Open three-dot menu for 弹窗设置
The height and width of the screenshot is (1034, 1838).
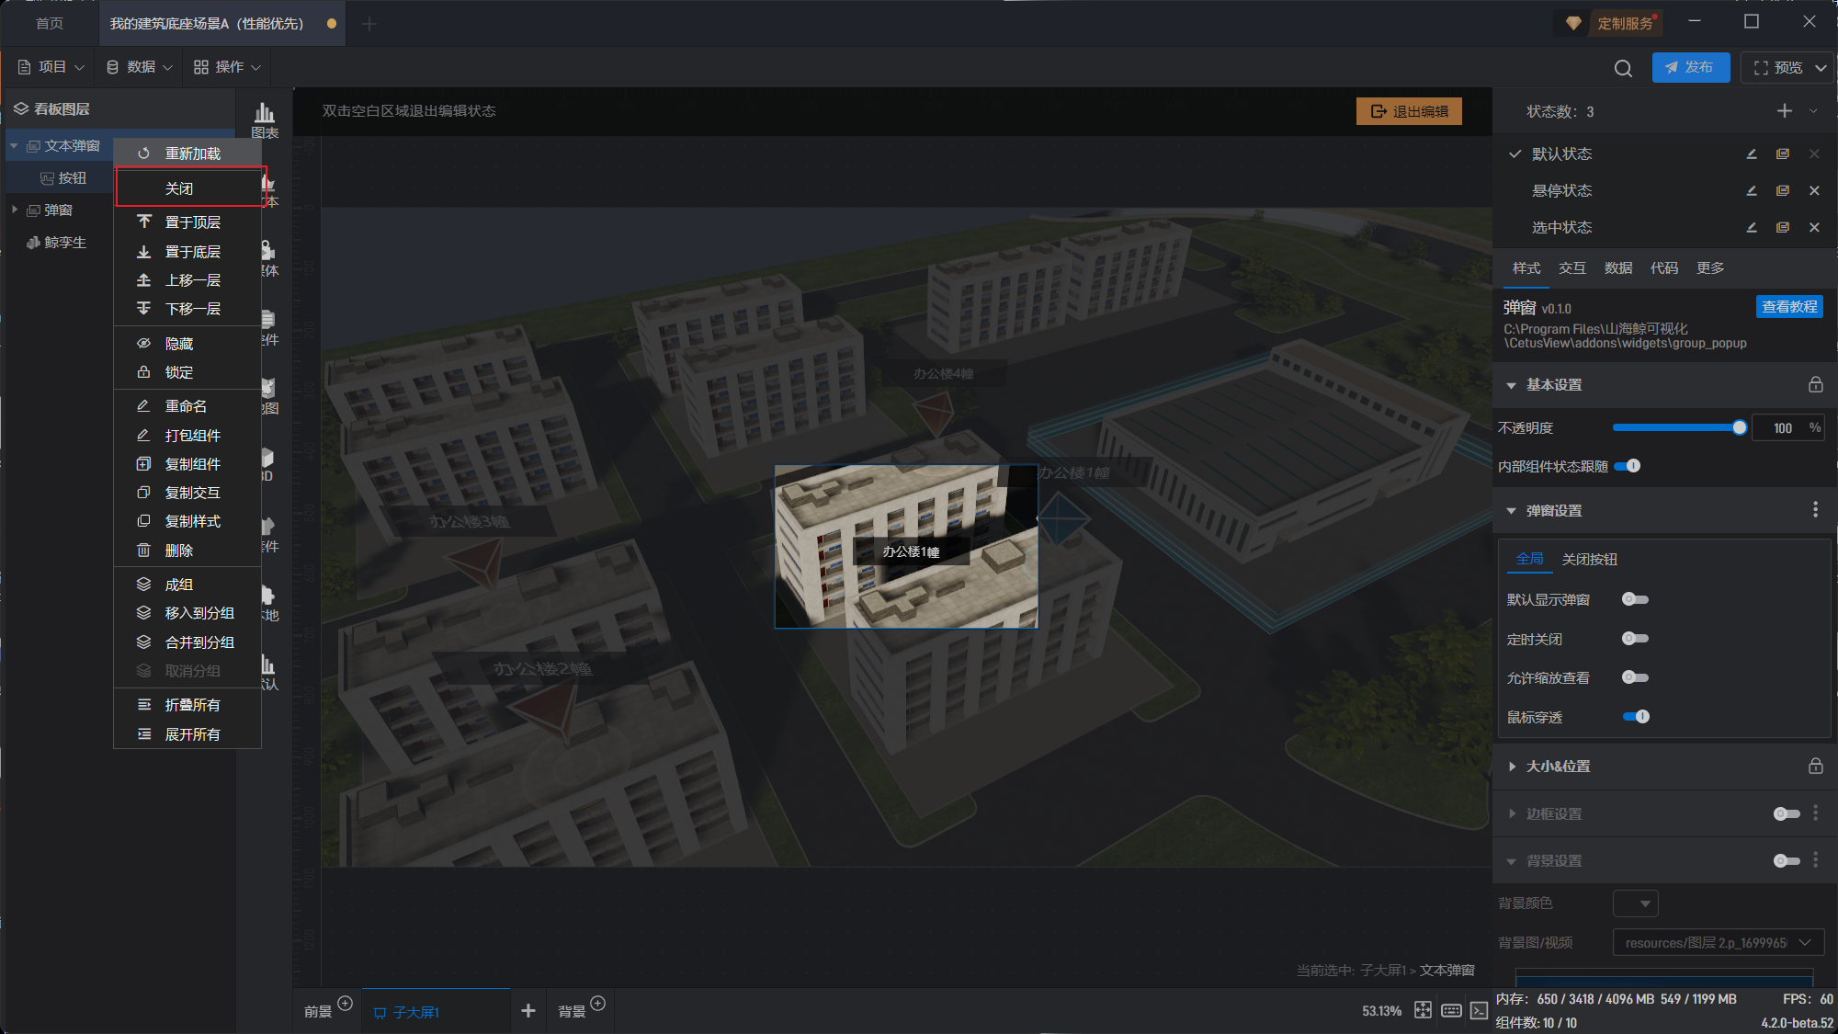click(1815, 510)
